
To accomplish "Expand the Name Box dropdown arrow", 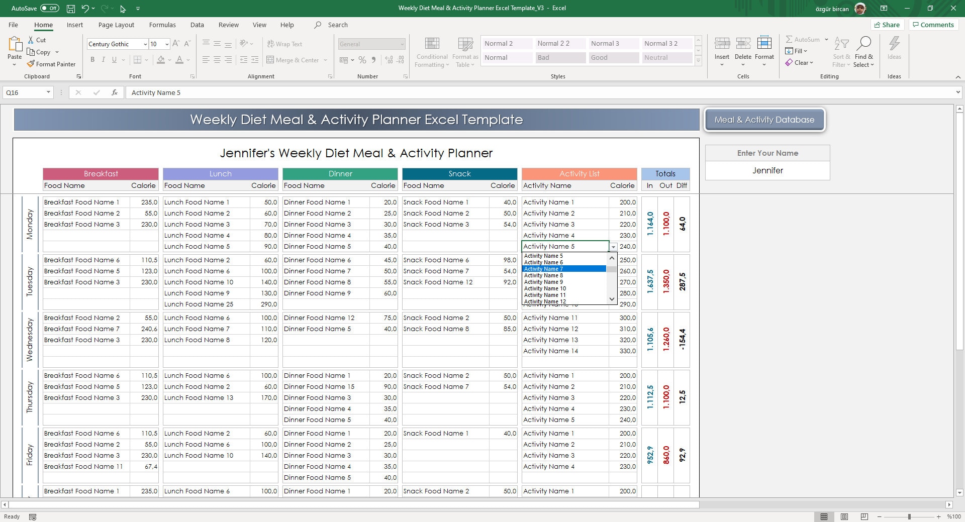I will [x=48, y=92].
